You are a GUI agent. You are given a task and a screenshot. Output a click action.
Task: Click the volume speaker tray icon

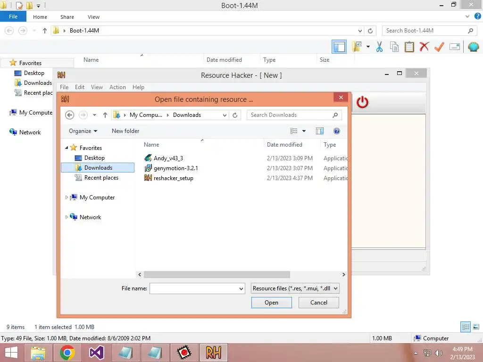438,353
